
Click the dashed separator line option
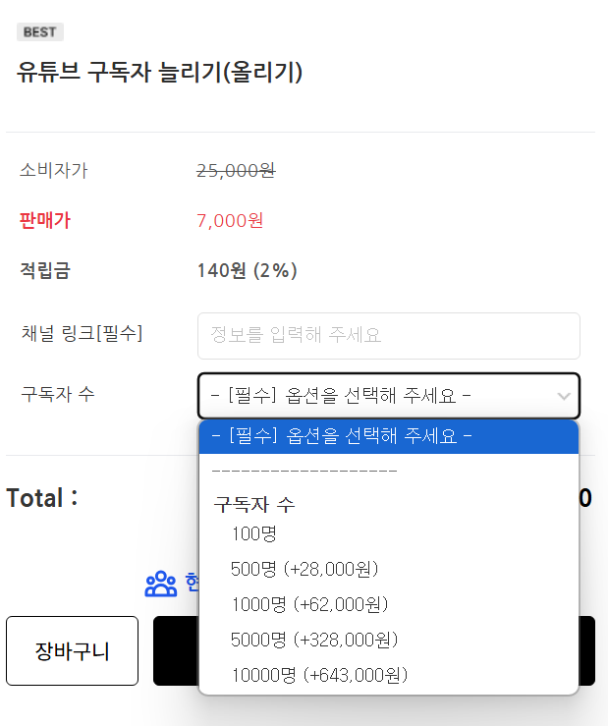[x=304, y=472]
